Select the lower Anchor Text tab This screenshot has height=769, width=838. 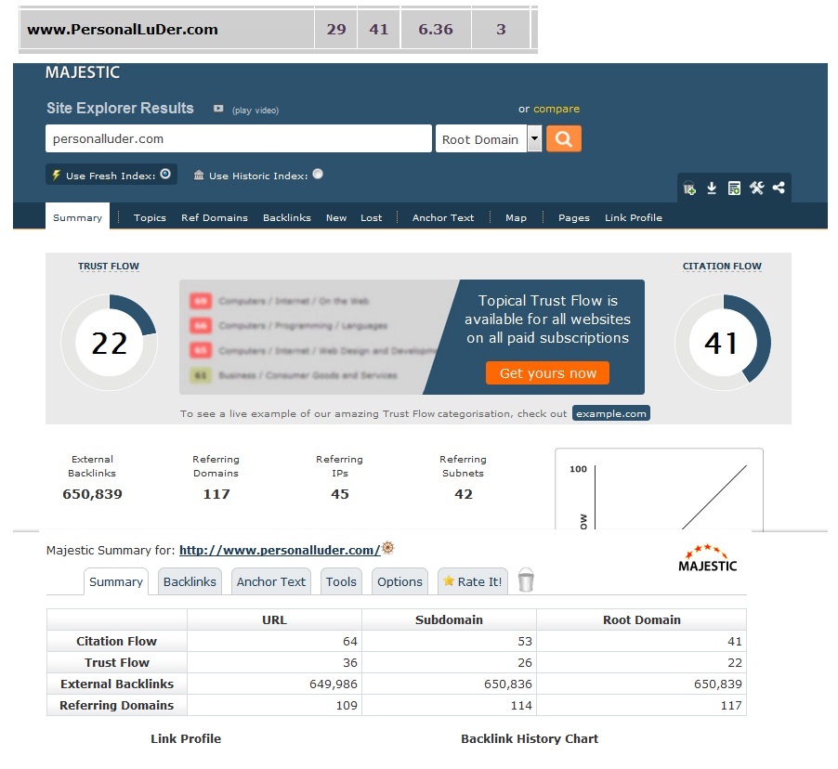click(271, 581)
